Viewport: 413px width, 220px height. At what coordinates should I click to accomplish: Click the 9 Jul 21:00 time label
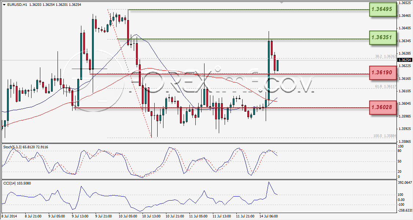103,216
